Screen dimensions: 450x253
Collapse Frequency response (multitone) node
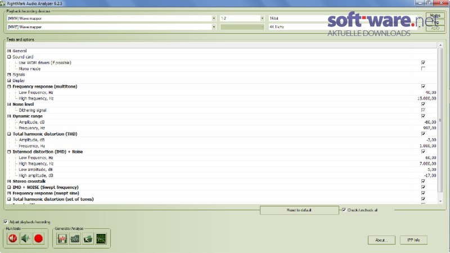[x=9, y=87]
